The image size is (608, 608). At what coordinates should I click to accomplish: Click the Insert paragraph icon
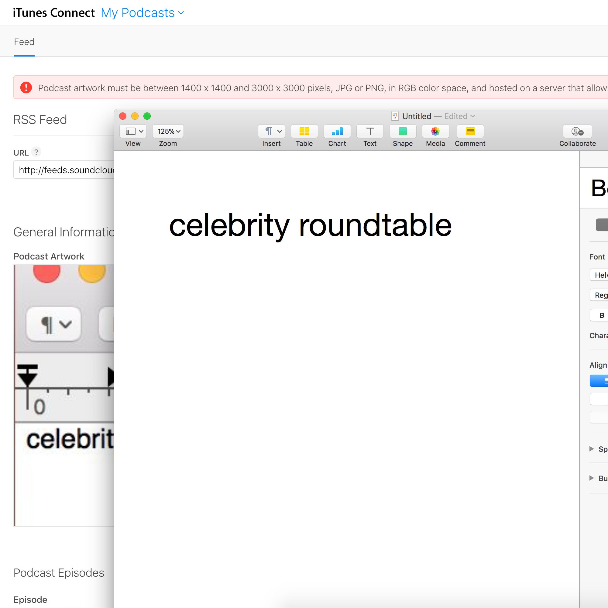[x=271, y=131]
